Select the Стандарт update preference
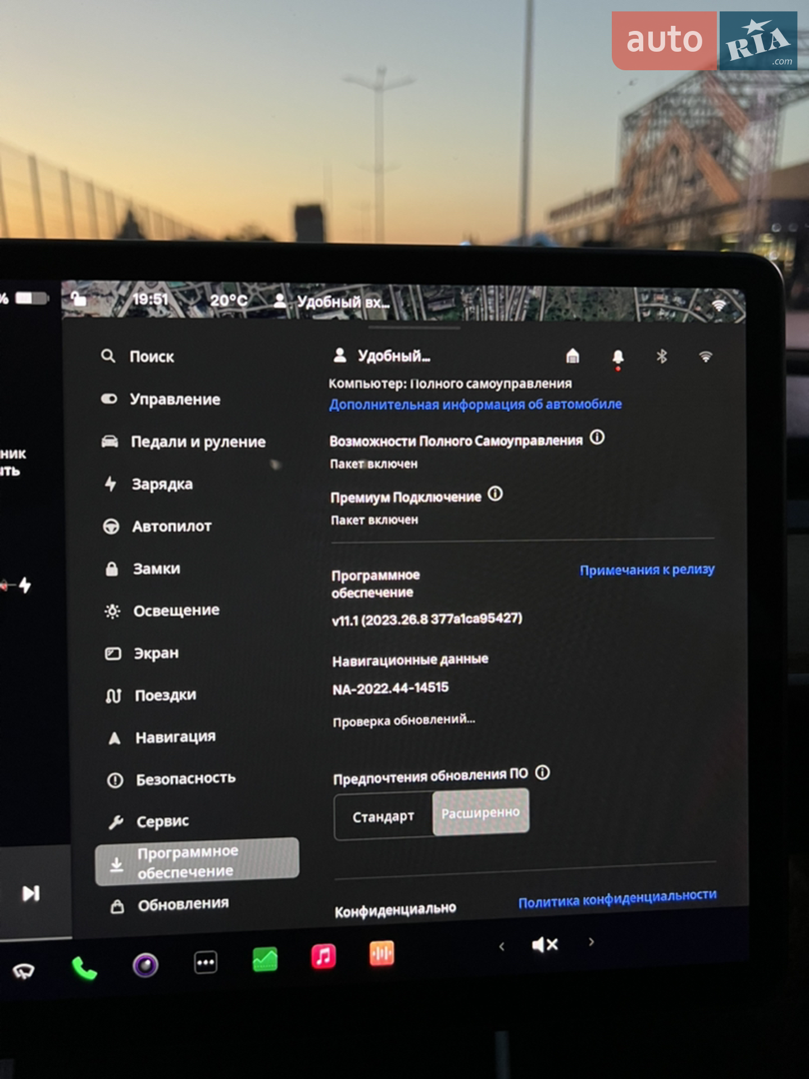 click(383, 816)
